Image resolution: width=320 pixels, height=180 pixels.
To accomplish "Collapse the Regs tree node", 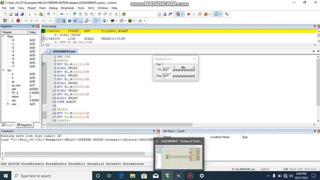I will (x=3, y=36).
